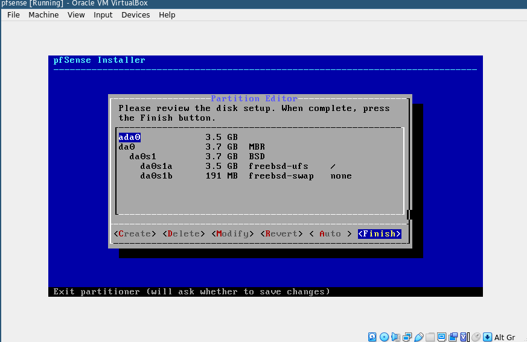Click the '191 MB' size value
The height and width of the screenshot is (342, 527).
(x=222, y=176)
